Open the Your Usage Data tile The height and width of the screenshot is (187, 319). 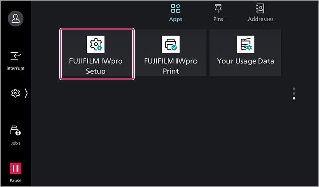pos(245,53)
